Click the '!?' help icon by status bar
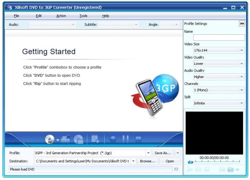Viewport: 250px width, 180px height. [176, 169]
